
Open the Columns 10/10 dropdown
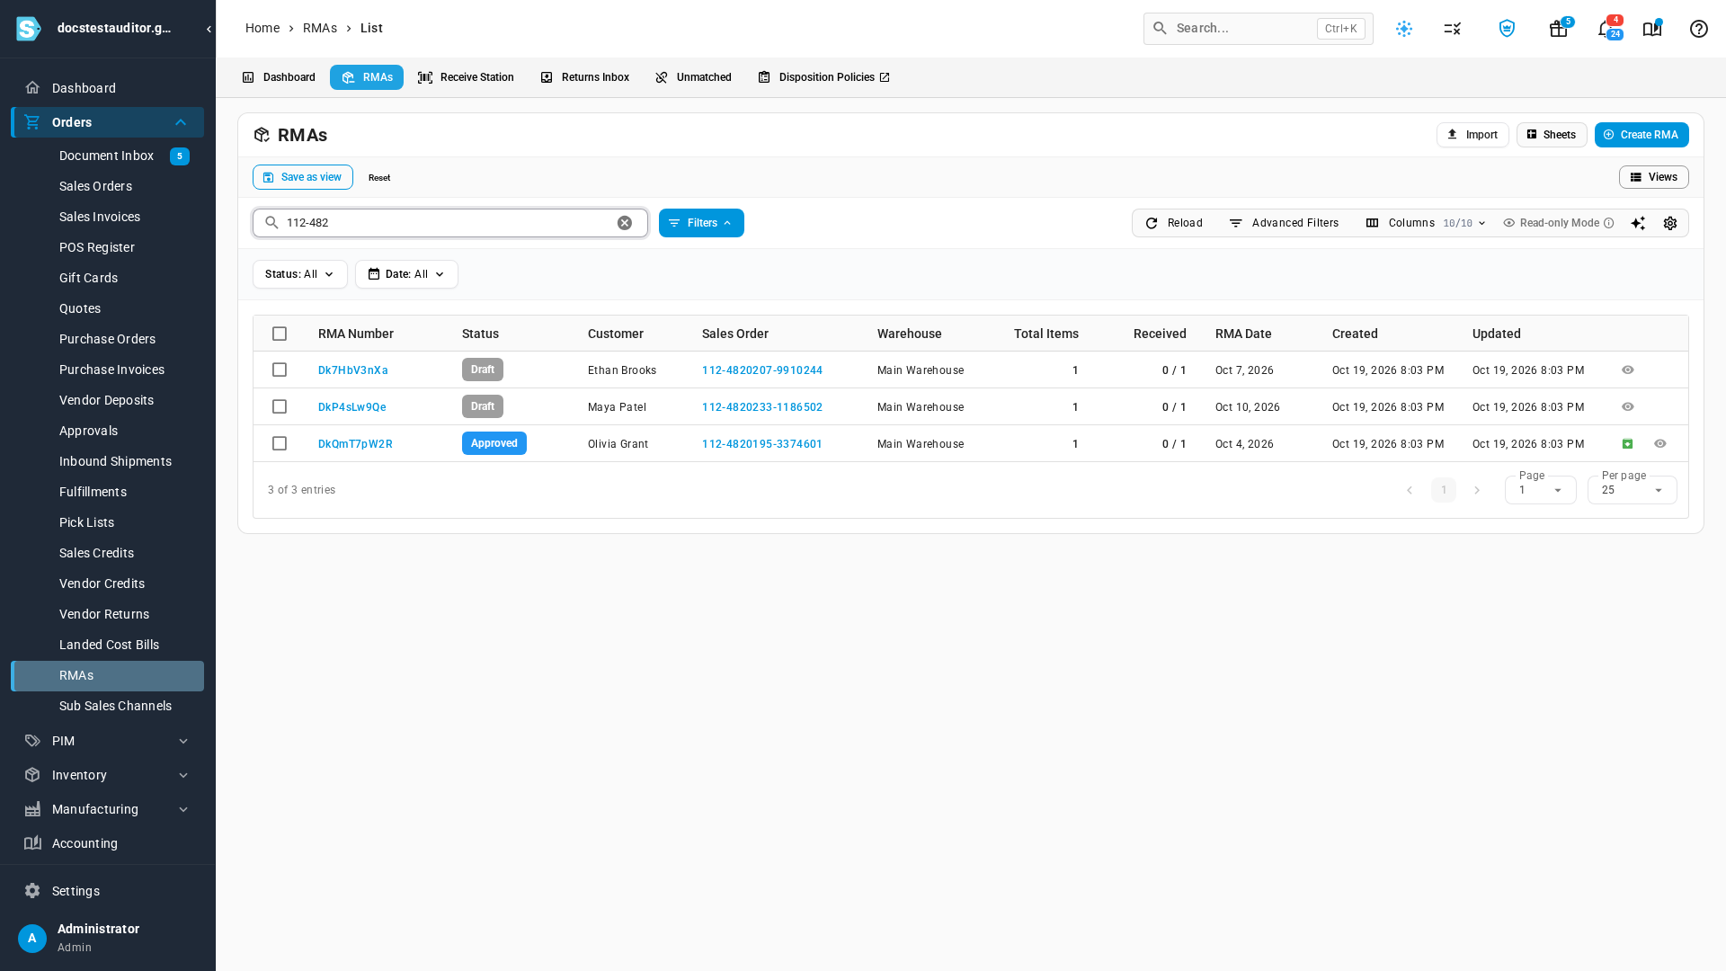pyautogui.click(x=1426, y=223)
